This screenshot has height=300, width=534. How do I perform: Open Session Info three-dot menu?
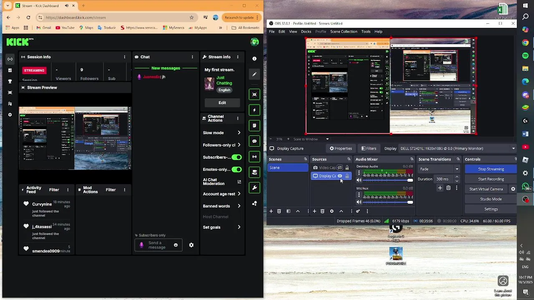click(124, 57)
